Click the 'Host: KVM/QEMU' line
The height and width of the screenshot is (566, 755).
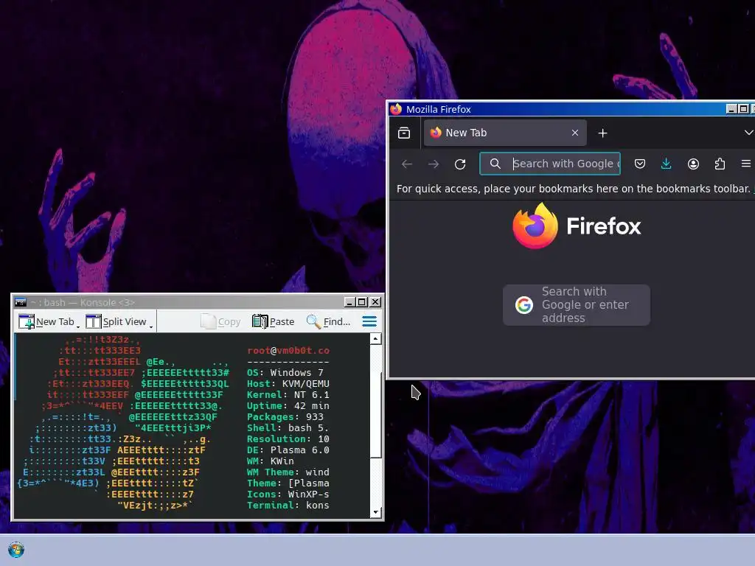(x=288, y=383)
